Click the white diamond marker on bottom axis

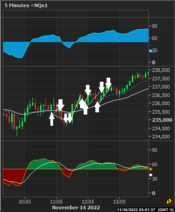[151, 175]
